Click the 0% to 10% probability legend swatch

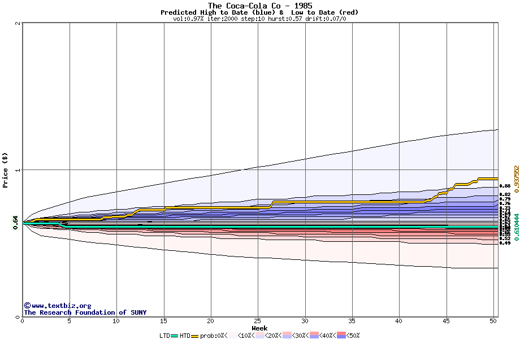(x=233, y=335)
